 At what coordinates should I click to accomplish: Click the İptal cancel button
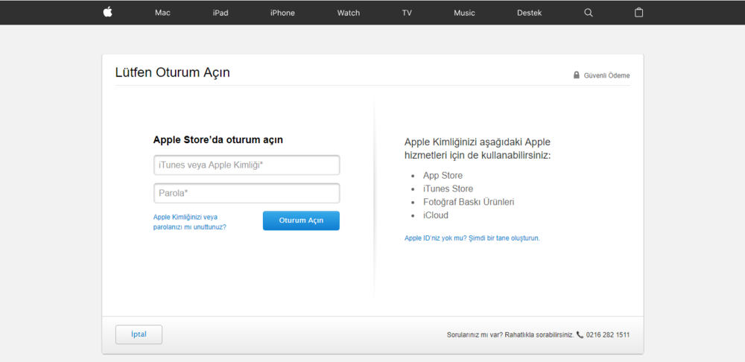click(139, 334)
